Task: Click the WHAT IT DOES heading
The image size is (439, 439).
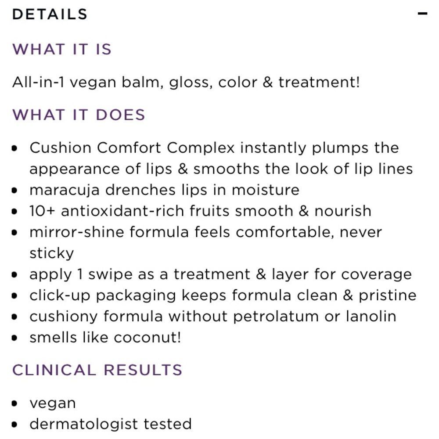Action: (79, 115)
